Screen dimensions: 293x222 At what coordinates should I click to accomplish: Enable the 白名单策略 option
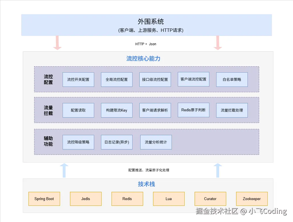click(x=232, y=80)
